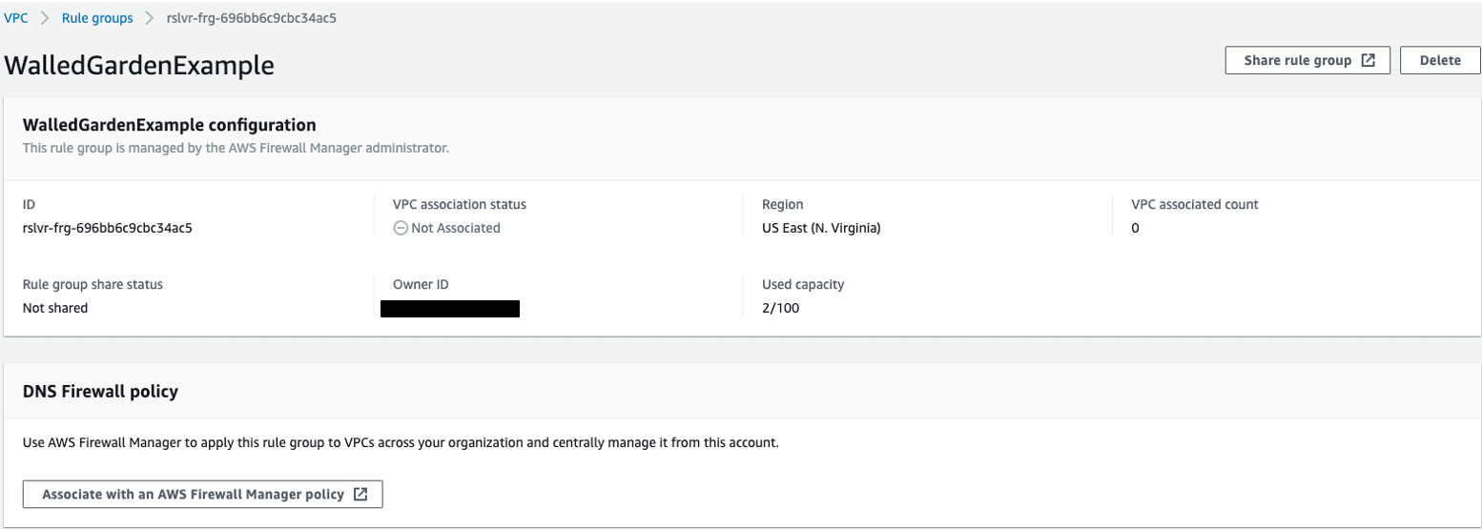Click the breadcrumb chevron after VPC
The image size is (1482, 530).
45,18
